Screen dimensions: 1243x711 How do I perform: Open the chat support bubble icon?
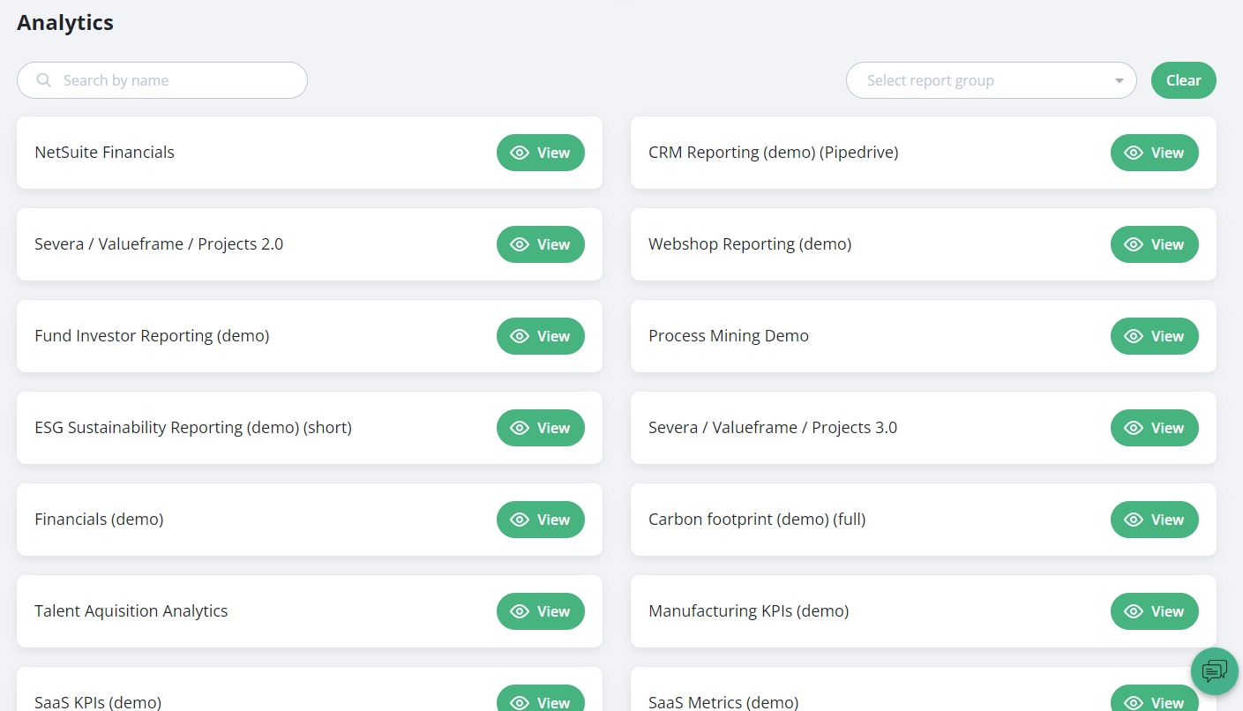point(1214,671)
